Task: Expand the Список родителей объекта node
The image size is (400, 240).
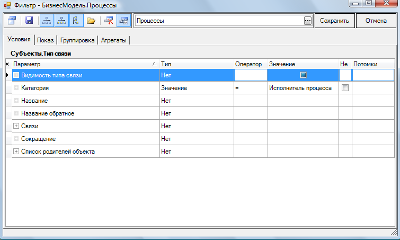Action: pos(16,152)
